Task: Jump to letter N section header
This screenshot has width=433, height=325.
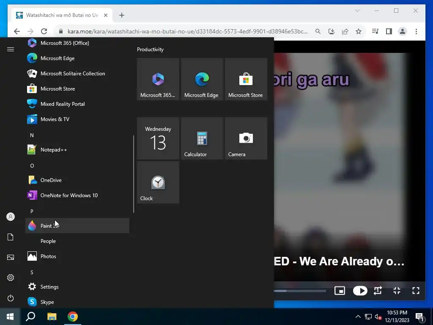Action: [32, 135]
